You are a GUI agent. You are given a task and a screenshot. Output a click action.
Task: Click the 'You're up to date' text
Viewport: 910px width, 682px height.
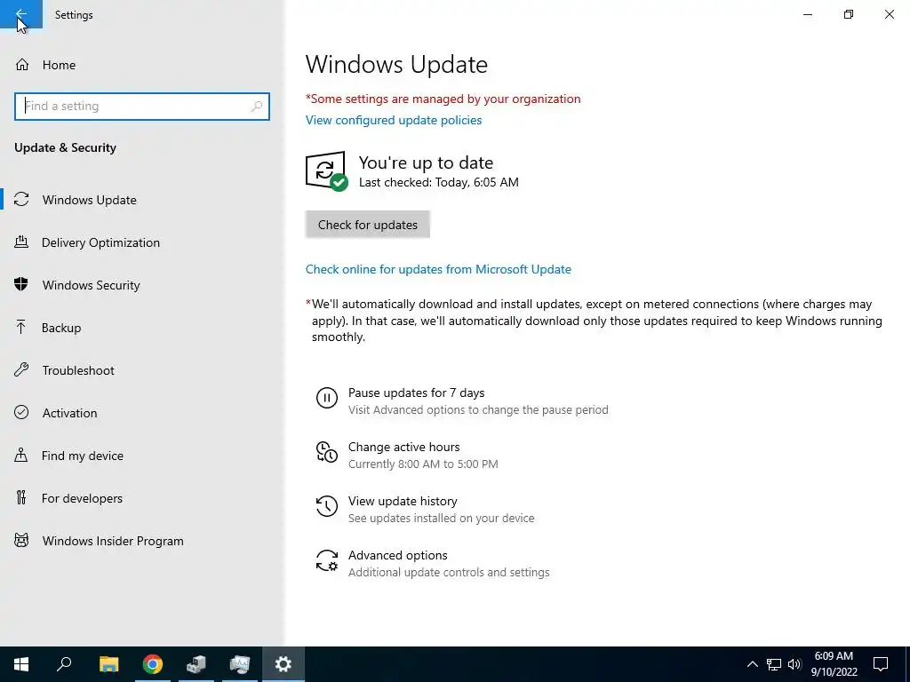coord(426,163)
